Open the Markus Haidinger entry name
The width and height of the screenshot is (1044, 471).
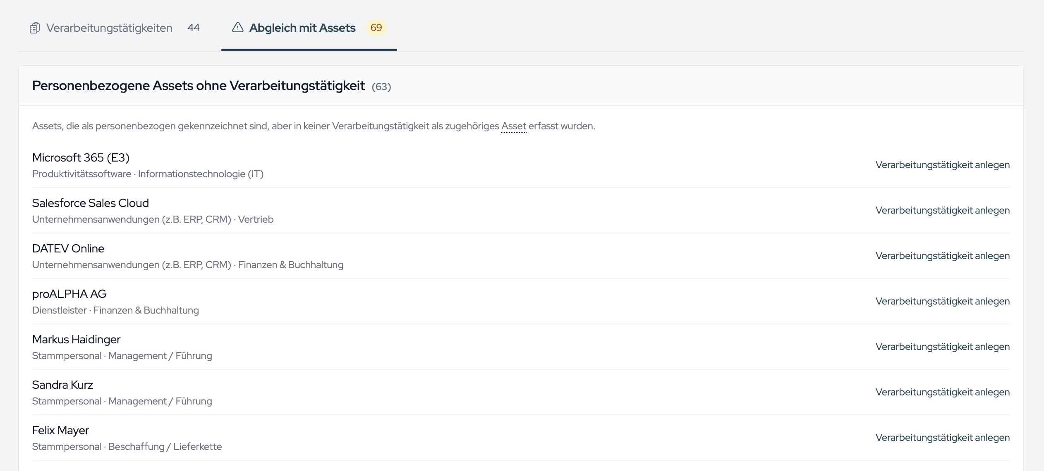[x=76, y=339]
